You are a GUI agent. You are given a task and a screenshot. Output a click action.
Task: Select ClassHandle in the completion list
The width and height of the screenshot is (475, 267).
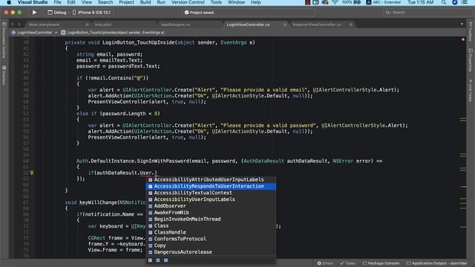click(x=211, y=232)
